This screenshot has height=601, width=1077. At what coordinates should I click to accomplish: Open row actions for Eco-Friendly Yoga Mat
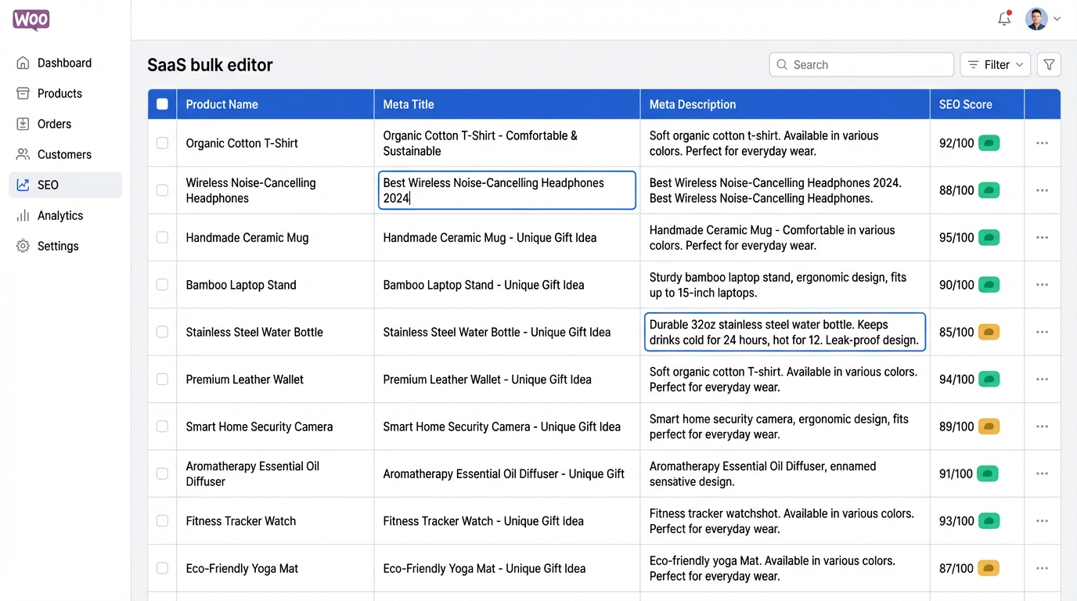point(1042,568)
